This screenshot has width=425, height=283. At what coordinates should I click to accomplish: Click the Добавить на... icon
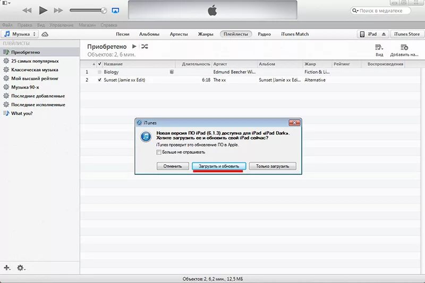click(x=404, y=50)
